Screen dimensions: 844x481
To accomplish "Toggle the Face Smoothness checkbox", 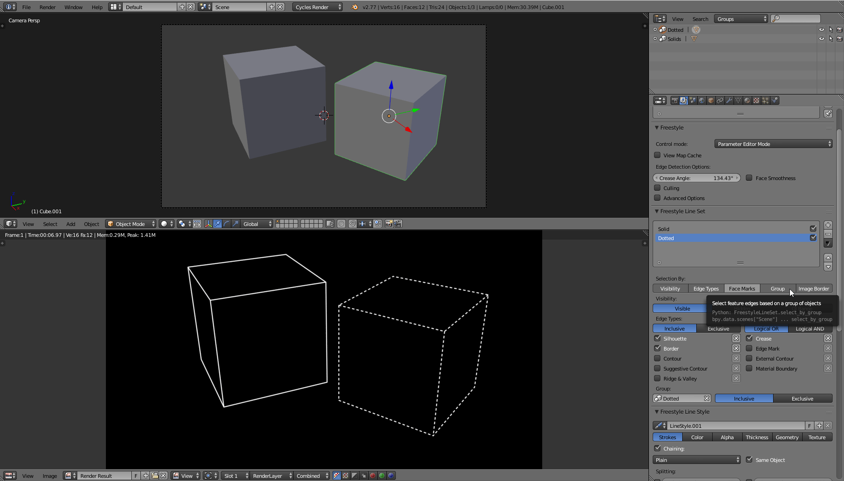I will coord(749,178).
